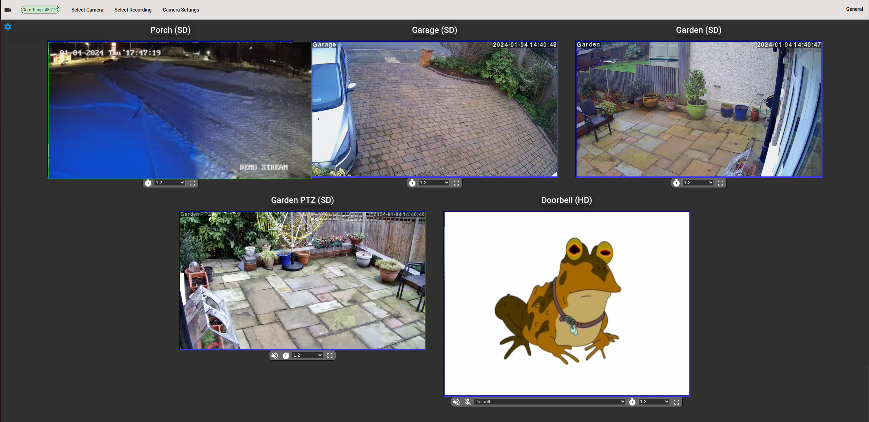Unmute audio on the Garden PTZ stream
The height and width of the screenshot is (422, 869).
[275, 355]
